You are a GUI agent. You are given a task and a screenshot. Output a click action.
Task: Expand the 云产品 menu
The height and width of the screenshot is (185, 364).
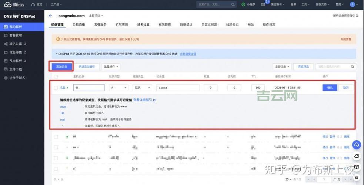tap(56, 4)
